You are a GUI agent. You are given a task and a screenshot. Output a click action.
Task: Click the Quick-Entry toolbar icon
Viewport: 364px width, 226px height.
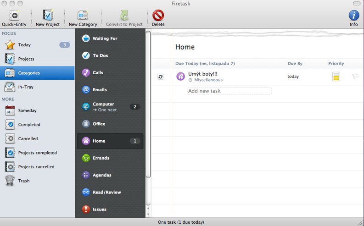tap(14, 16)
